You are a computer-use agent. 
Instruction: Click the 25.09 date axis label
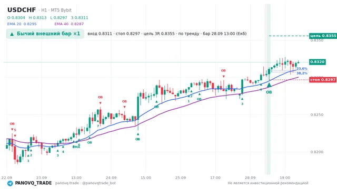tap(181, 177)
